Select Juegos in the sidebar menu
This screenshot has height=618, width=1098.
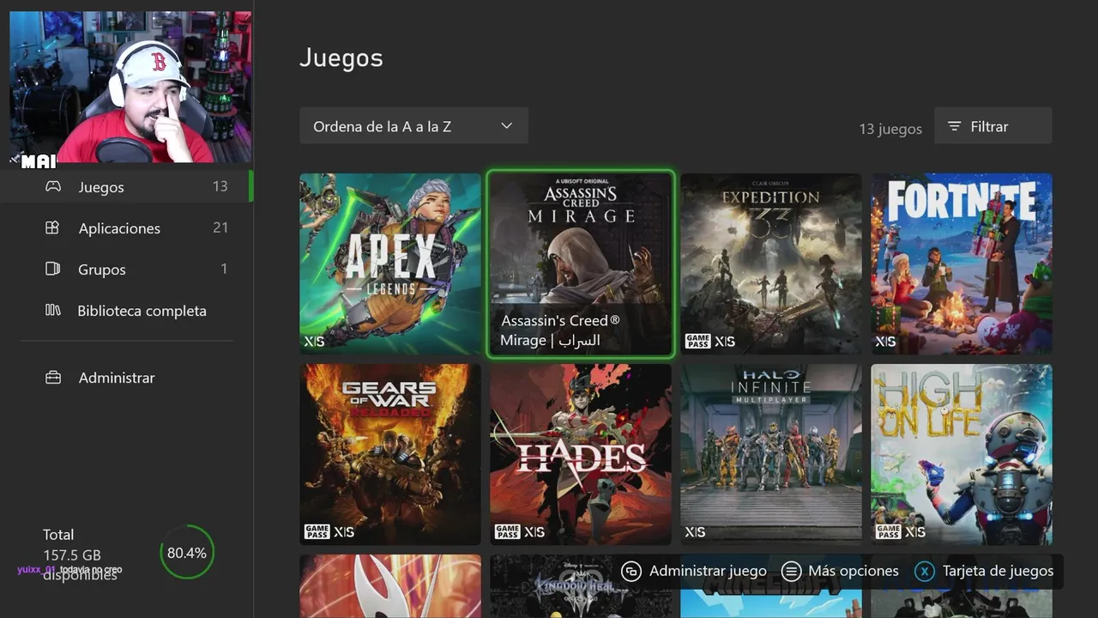coord(126,186)
